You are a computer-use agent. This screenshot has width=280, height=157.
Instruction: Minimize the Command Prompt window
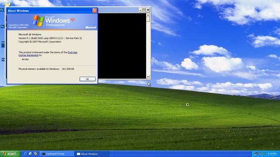point(140,10)
